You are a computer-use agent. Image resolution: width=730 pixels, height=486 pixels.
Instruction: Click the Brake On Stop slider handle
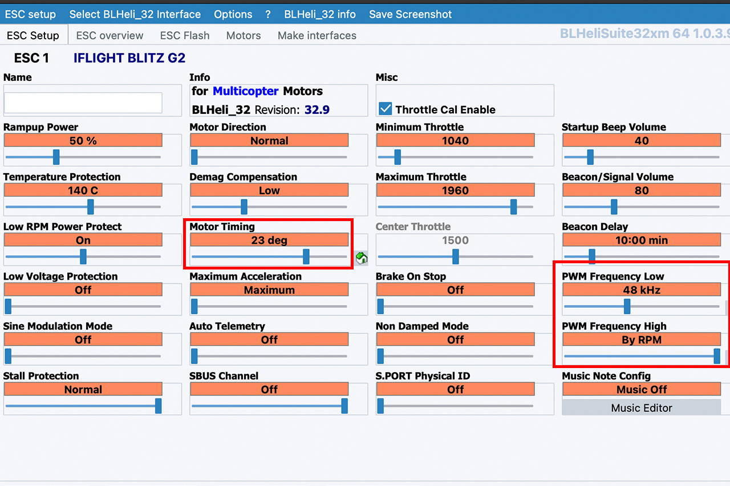point(380,307)
